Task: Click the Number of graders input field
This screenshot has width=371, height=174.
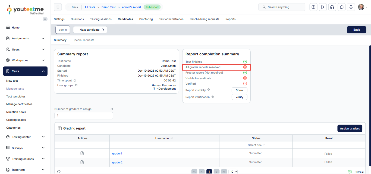Action: [x=84, y=116]
